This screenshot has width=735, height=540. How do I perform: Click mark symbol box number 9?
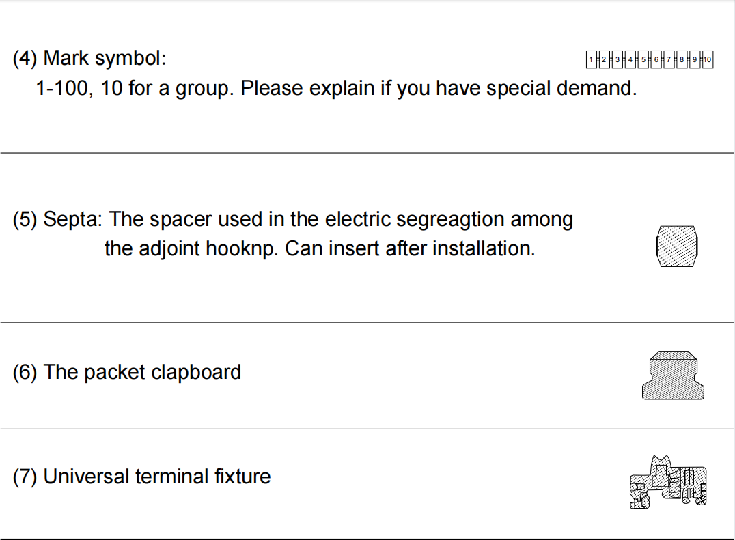(x=695, y=59)
